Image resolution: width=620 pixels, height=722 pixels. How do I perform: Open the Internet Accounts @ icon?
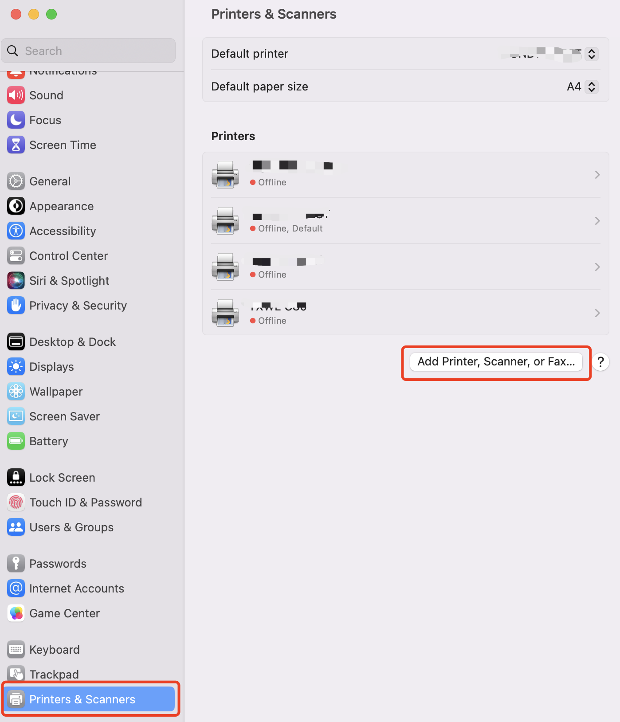click(x=16, y=589)
